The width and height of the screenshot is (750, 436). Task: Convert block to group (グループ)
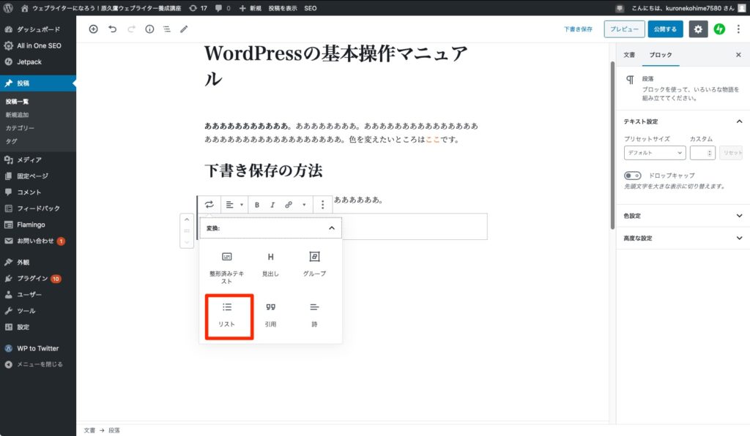(314, 263)
